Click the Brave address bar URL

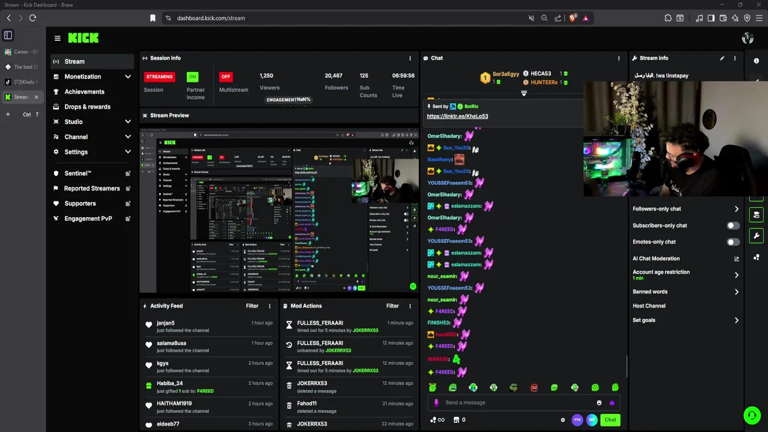coord(211,18)
